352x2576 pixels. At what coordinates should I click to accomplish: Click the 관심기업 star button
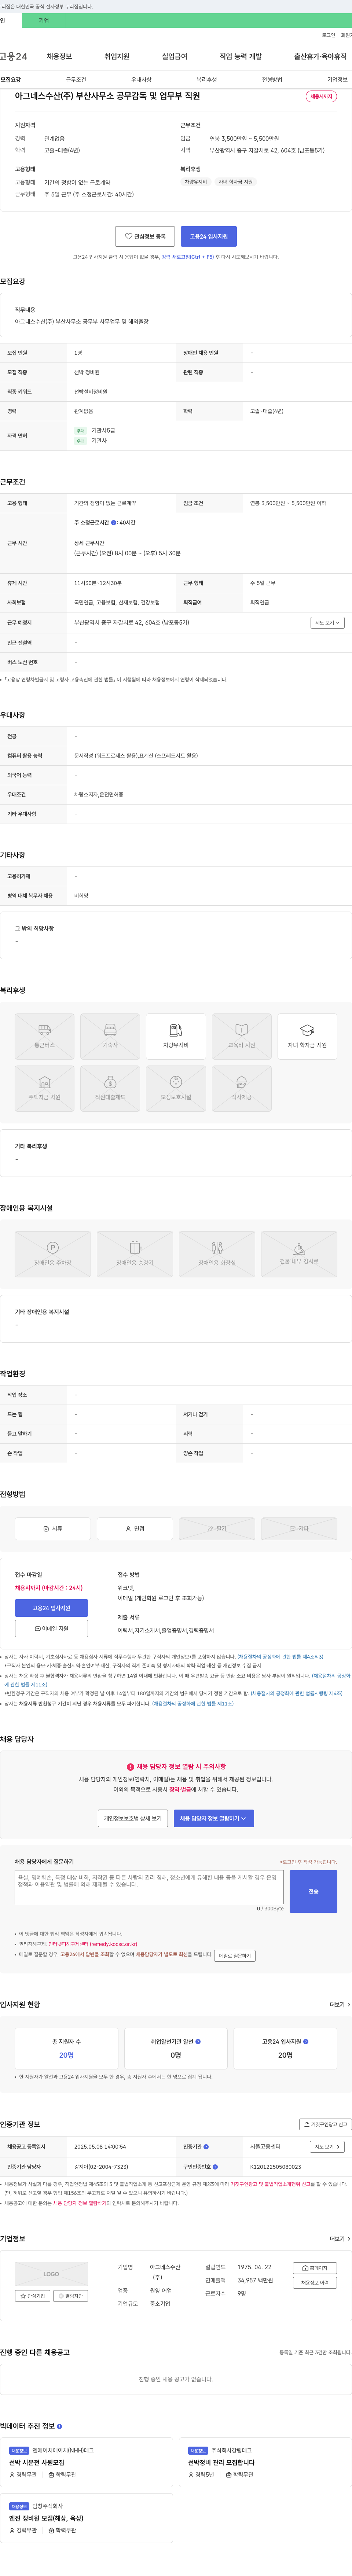(33, 2296)
